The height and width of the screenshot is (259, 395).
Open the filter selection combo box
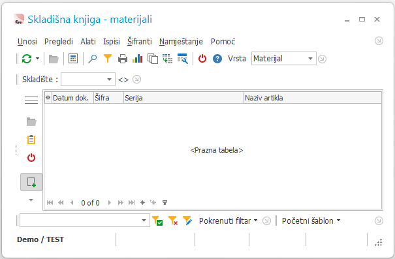pos(85,221)
